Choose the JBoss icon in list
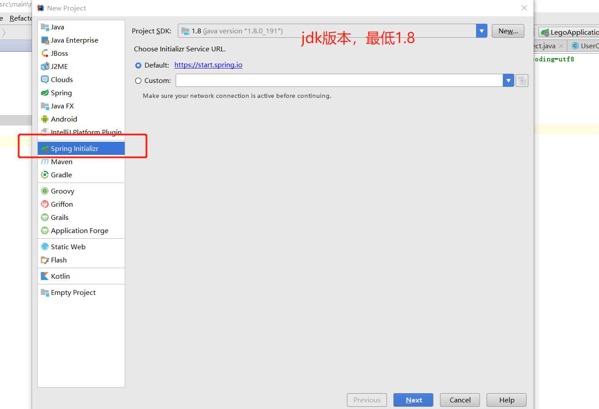This screenshot has height=409, width=599. pyautogui.click(x=45, y=54)
